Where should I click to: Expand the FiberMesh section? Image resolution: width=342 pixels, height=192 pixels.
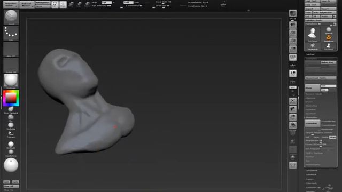(x=312, y=183)
